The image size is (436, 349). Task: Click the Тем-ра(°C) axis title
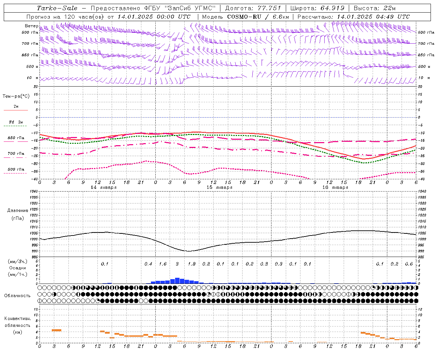click(x=16, y=96)
